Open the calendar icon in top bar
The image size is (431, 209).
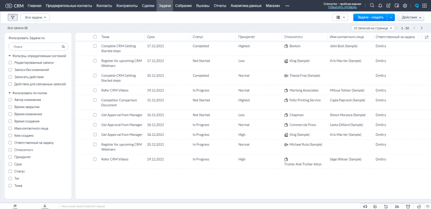click(x=396, y=5)
